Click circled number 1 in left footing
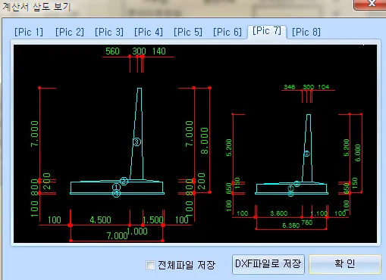 pyautogui.click(x=116, y=187)
